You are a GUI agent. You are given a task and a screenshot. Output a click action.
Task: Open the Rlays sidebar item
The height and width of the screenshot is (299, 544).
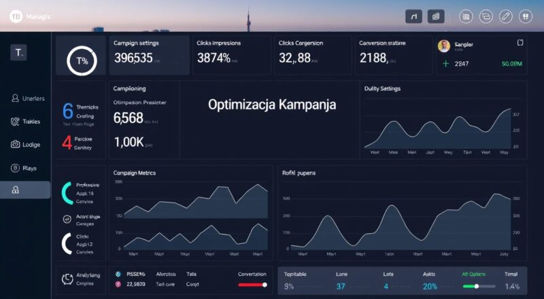point(24,169)
